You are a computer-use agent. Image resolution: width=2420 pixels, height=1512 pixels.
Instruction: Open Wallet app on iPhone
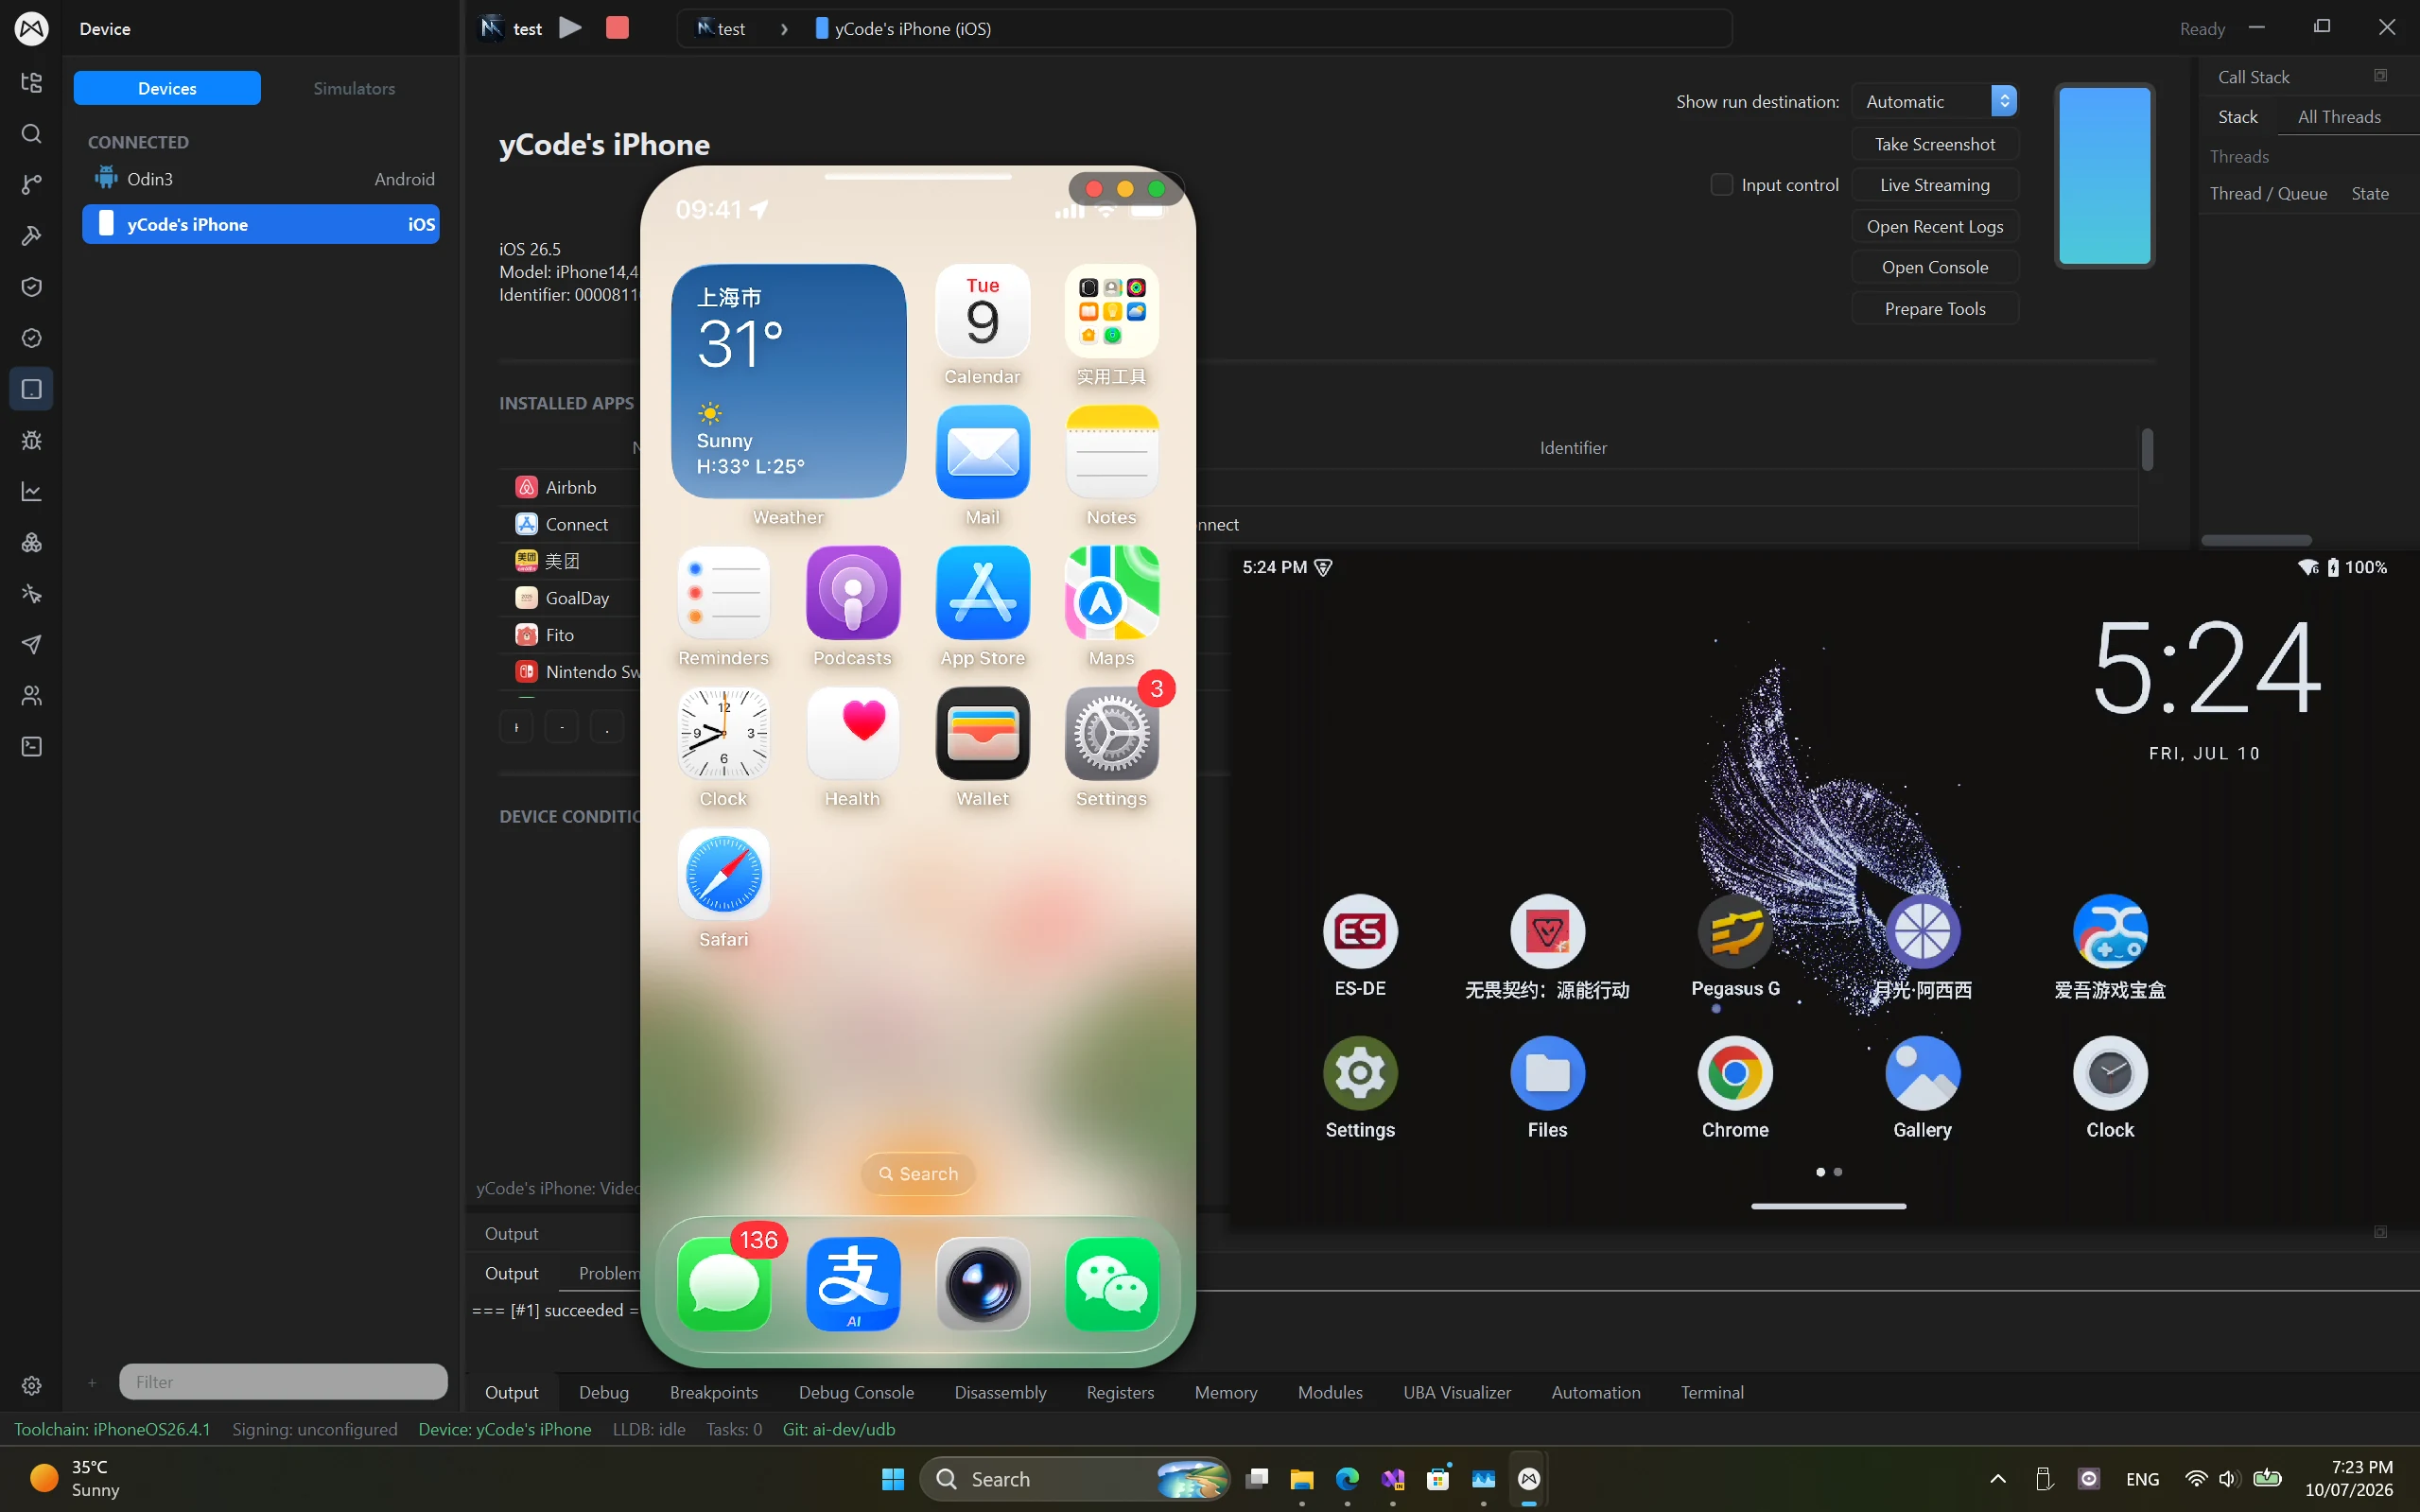(982, 734)
